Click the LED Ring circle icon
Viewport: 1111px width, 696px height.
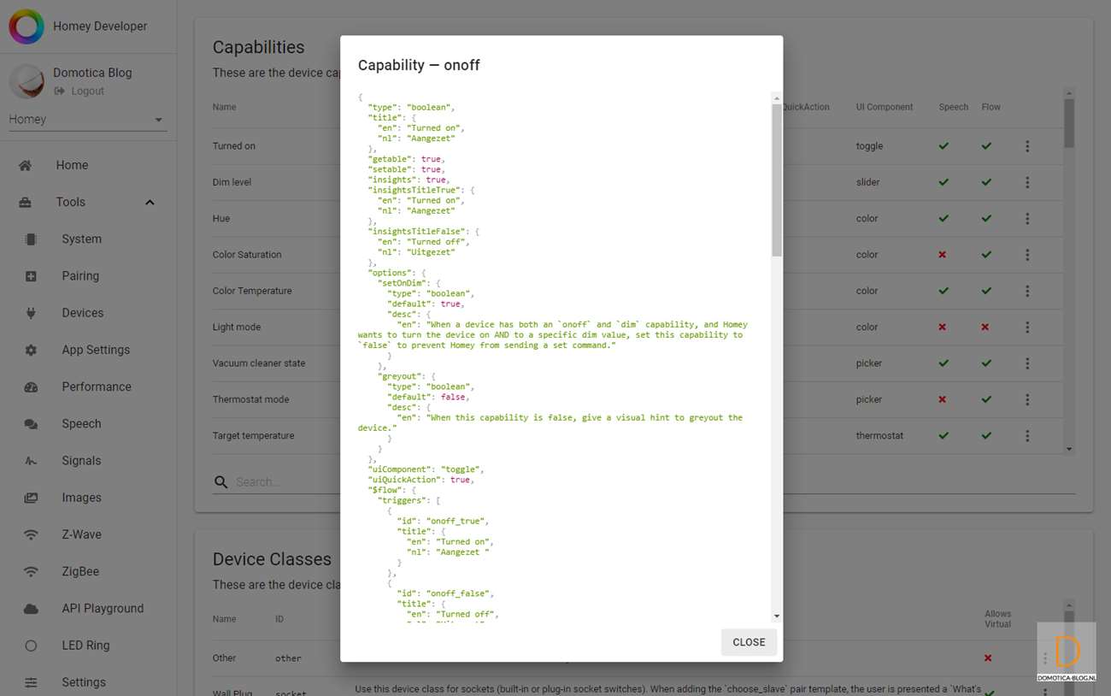[x=31, y=646]
